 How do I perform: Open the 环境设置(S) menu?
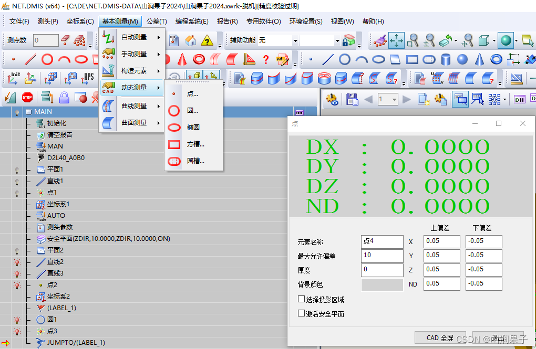306,21
